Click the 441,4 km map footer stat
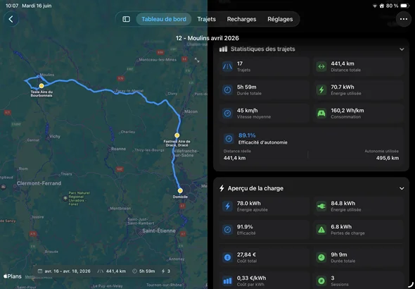This screenshot has width=415, height=289. pyautogui.click(x=113, y=271)
